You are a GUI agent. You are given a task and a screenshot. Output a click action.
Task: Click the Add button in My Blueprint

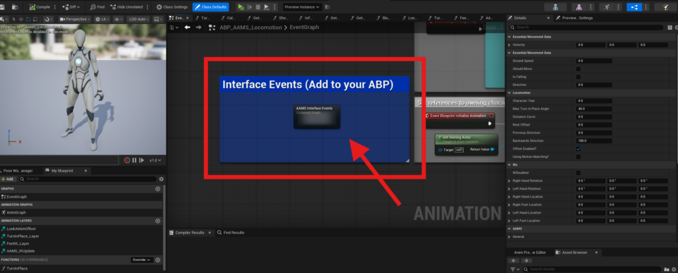pyautogui.click(x=9, y=178)
